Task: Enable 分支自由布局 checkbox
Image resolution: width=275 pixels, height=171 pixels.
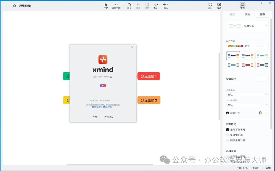Action: [227, 156]
